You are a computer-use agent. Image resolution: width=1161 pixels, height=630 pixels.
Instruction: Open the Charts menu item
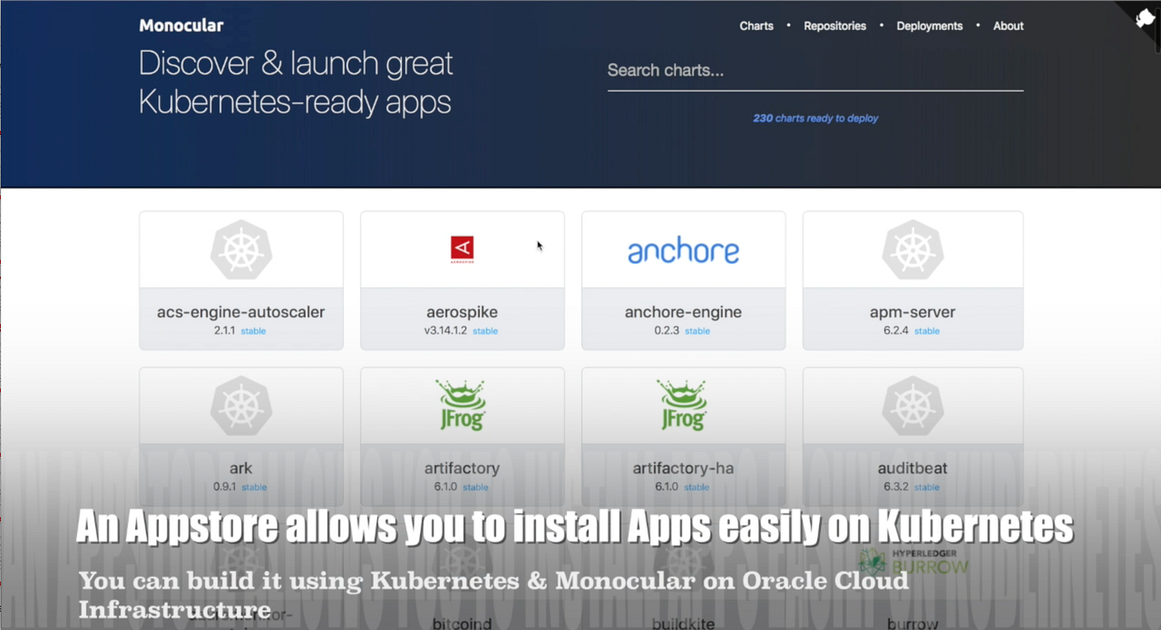[756, 26]
